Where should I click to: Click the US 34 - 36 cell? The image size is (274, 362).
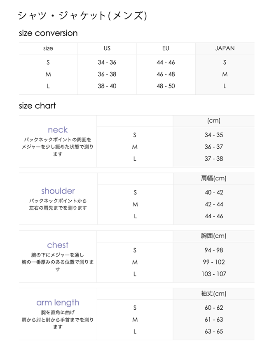pyautogui.click(x=107, y=63)
